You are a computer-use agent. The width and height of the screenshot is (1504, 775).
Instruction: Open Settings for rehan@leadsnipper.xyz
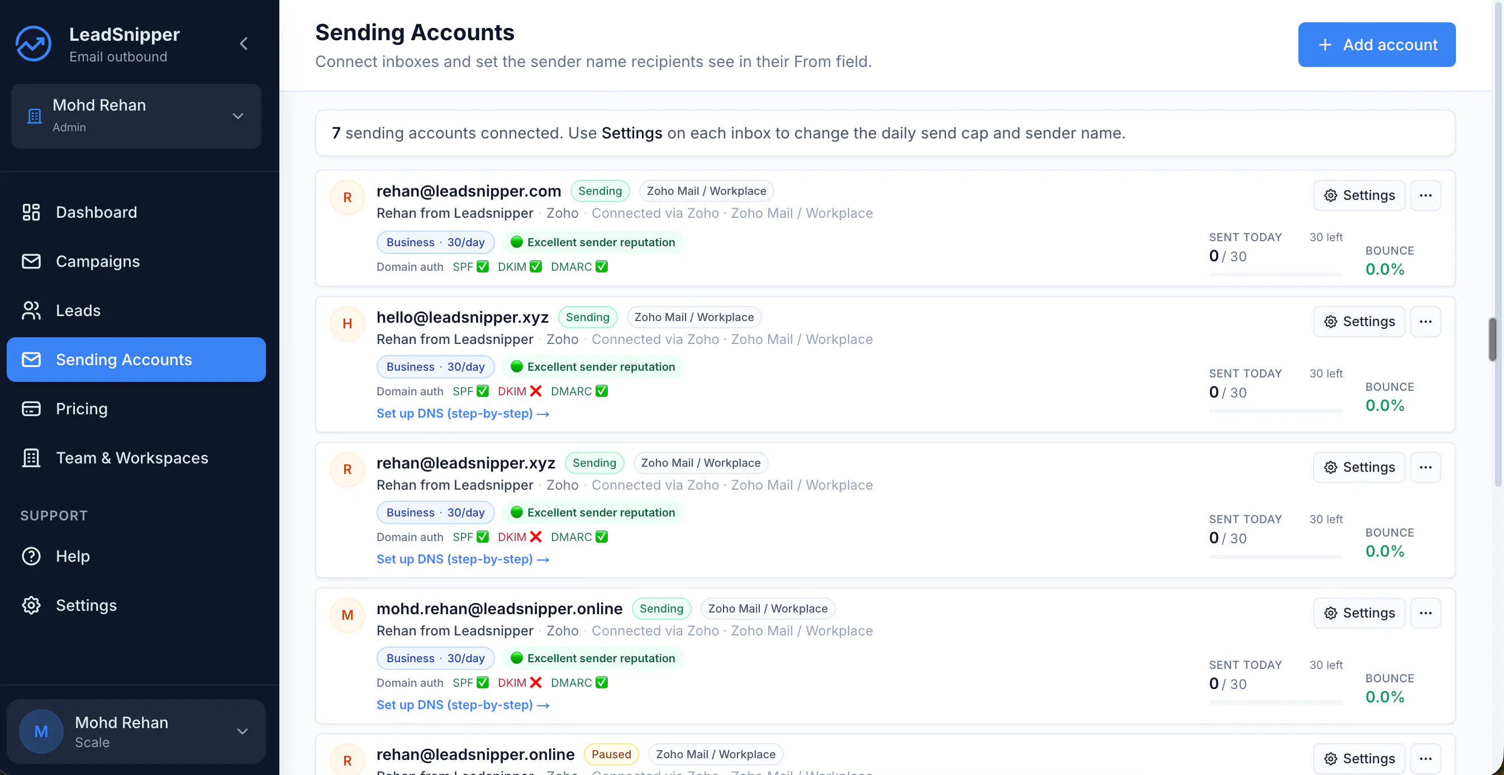click(1359, 467)
